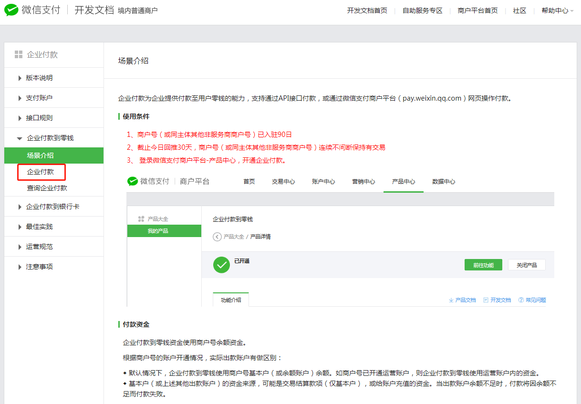The height and width of the screenshot is (404, 581).
Task: Expand the 注意事项 sidebar section
Action: (54, 267)
